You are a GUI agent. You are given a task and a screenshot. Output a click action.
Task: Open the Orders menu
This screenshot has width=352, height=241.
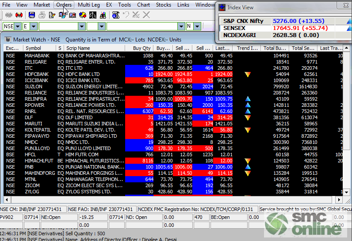[x=64, y=5]
